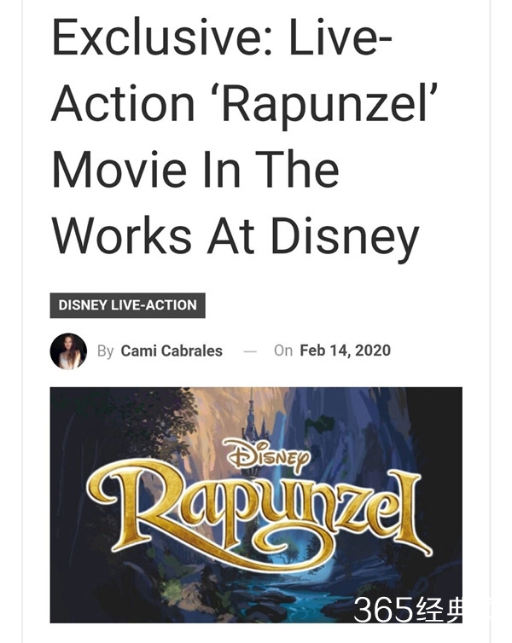Click the 'By' label before author name
The width and height of the screenshot is (512, 643).
click(x=106, y=351)
